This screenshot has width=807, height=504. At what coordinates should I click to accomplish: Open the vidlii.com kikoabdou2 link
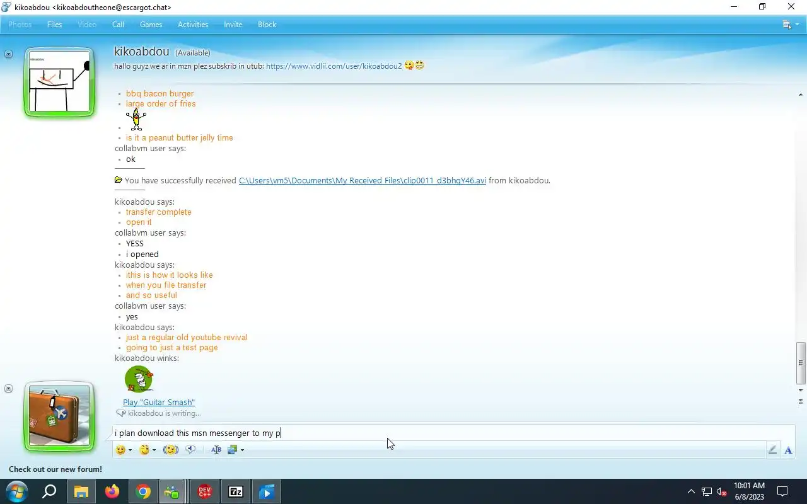pyautogui.click(x=334, y=66)
